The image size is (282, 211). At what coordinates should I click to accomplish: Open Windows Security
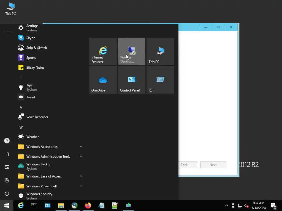[50, 196]
